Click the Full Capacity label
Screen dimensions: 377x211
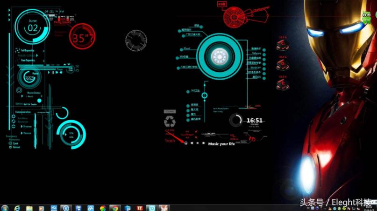(x=28, y=51)
